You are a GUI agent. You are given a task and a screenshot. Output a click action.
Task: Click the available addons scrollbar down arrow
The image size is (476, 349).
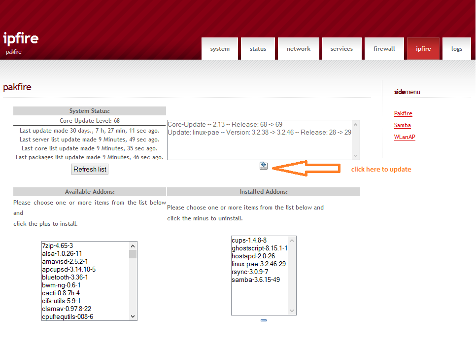133,316
